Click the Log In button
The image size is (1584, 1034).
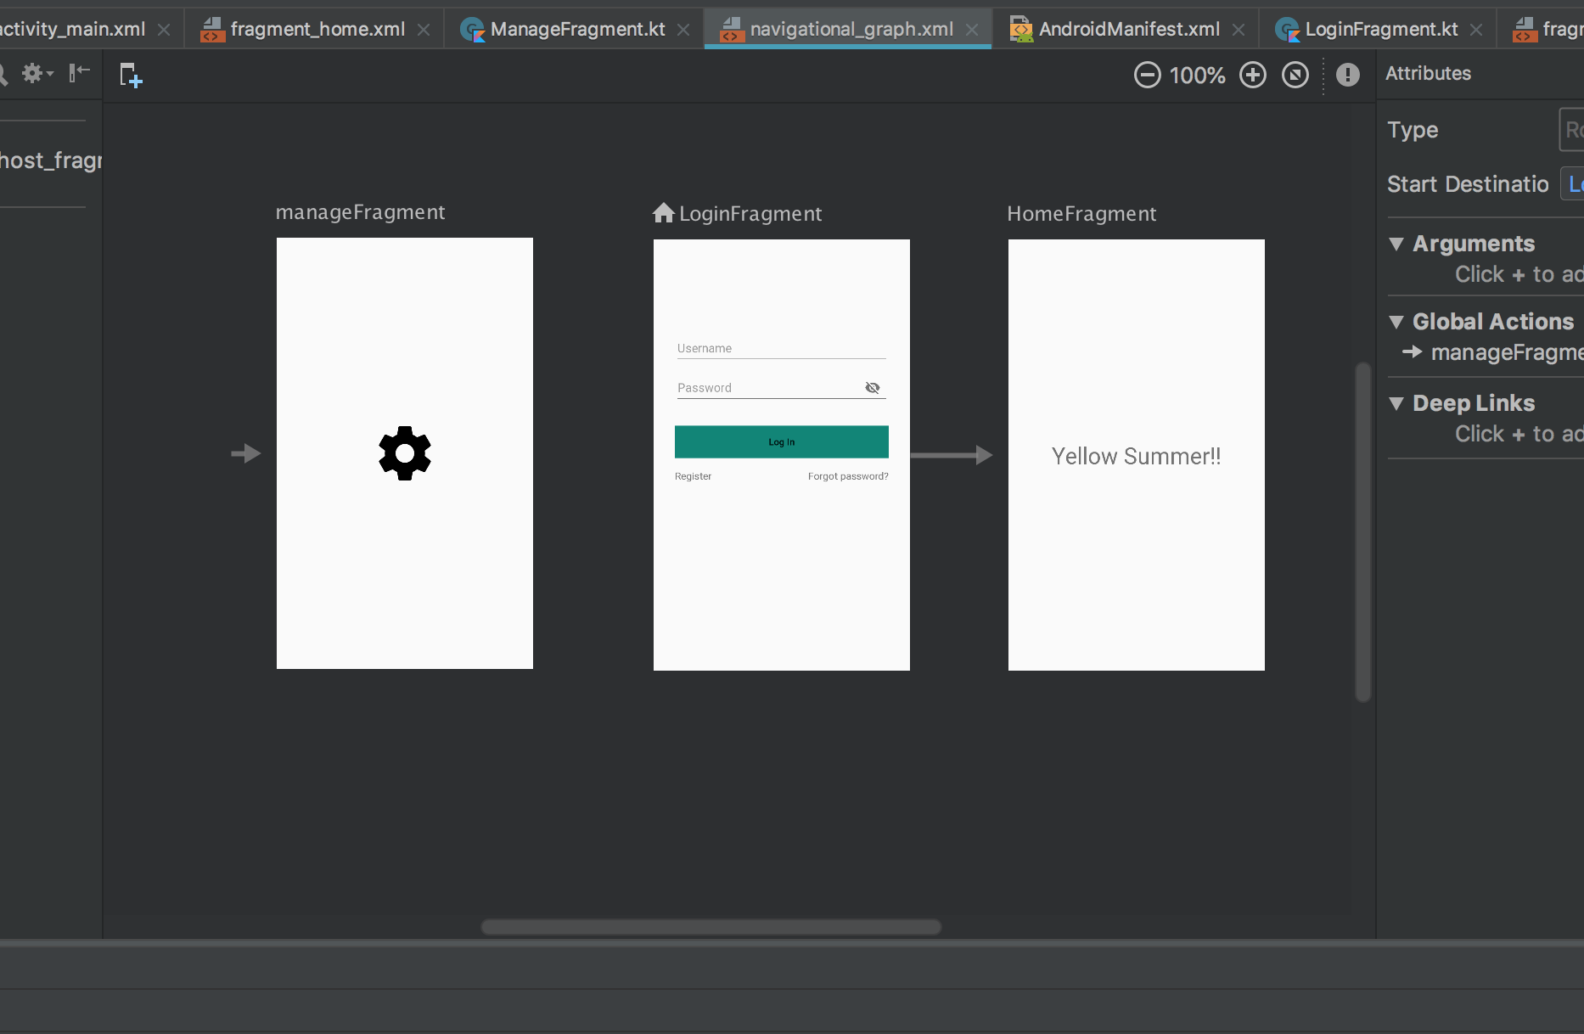781,441
